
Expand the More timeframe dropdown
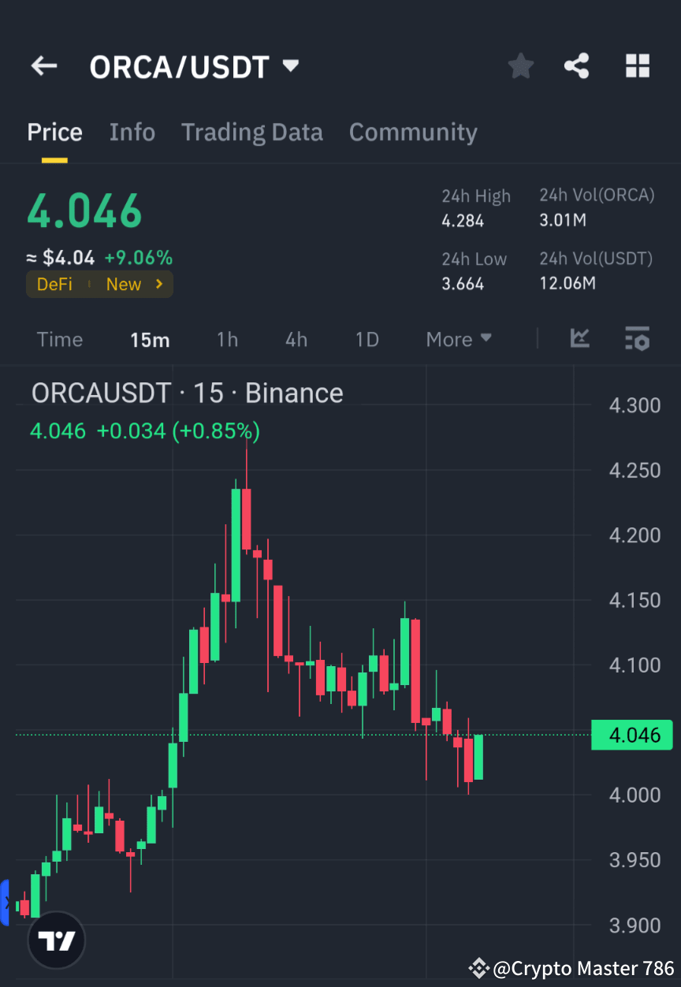coord(458,339)
